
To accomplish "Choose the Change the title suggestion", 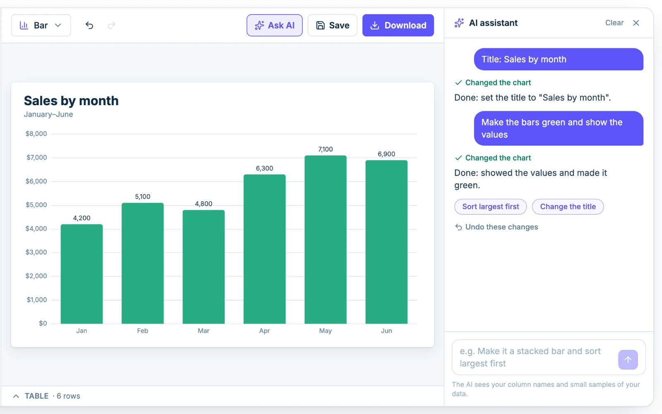I will point(568,207).
